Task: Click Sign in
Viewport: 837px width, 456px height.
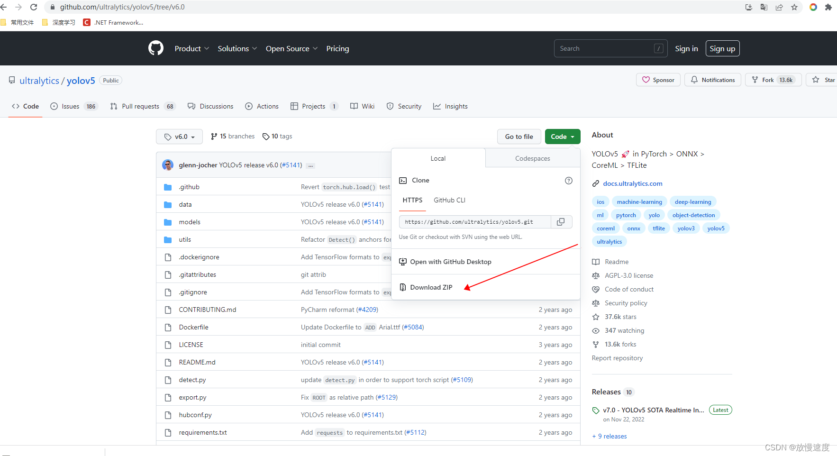Action: (686, 48)
